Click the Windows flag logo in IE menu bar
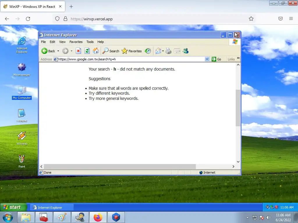 [x=235, y=42]
